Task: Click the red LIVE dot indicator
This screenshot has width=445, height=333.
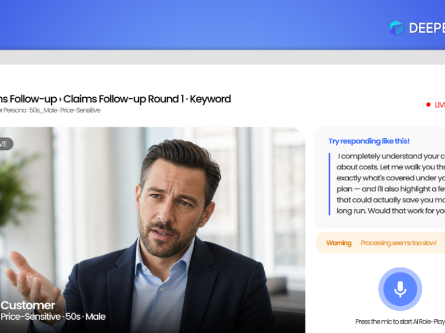Action: (x=428, y=105)
